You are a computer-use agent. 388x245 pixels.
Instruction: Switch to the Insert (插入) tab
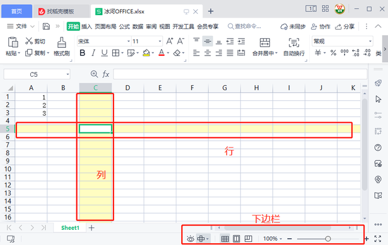(x=87, y=27)
